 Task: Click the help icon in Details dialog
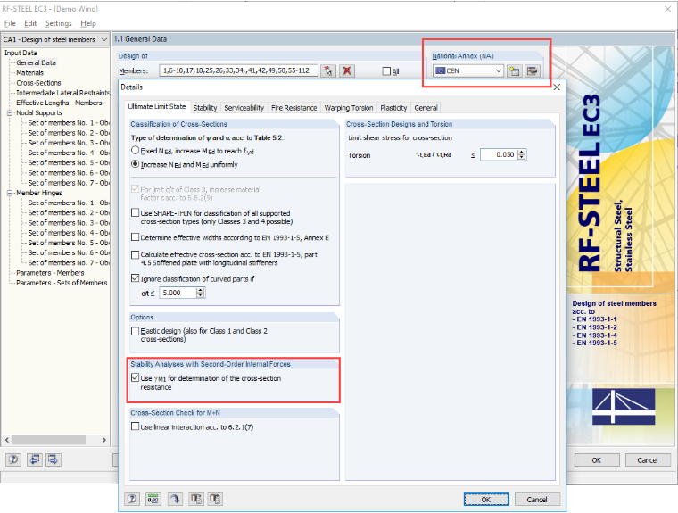(x=132, y=499)
